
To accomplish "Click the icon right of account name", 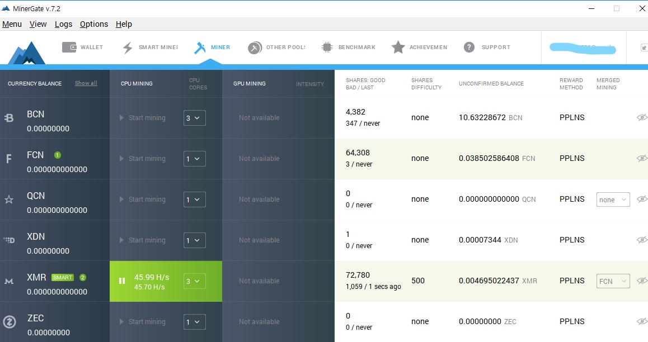I will tap(644, 47).
